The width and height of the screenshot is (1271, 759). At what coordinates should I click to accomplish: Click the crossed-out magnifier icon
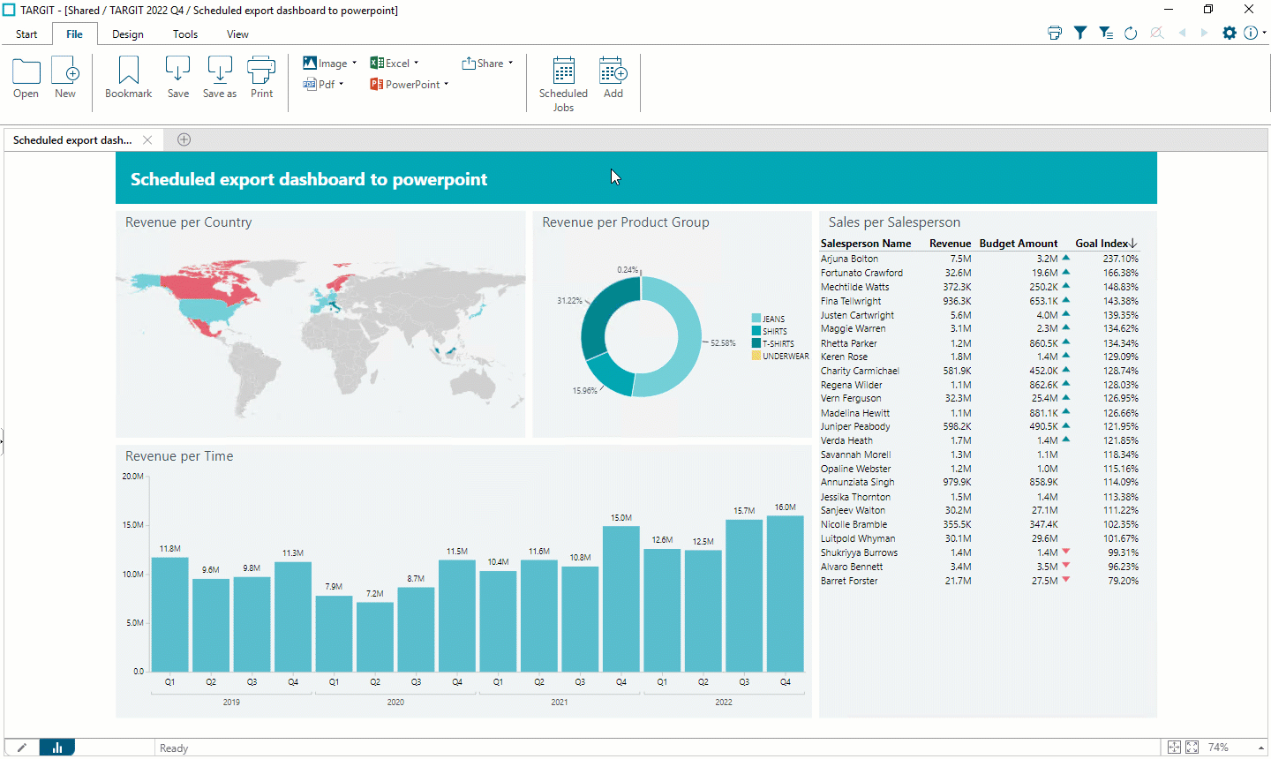1157,33
